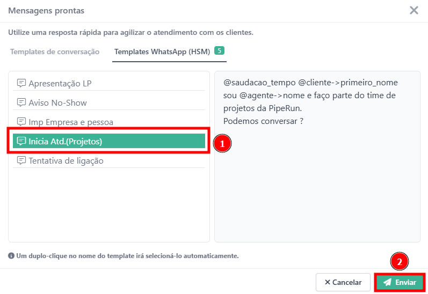428x294 pixels.
Task: Choose the Aviso No-Show template
Action: click(x=57, y=102)
